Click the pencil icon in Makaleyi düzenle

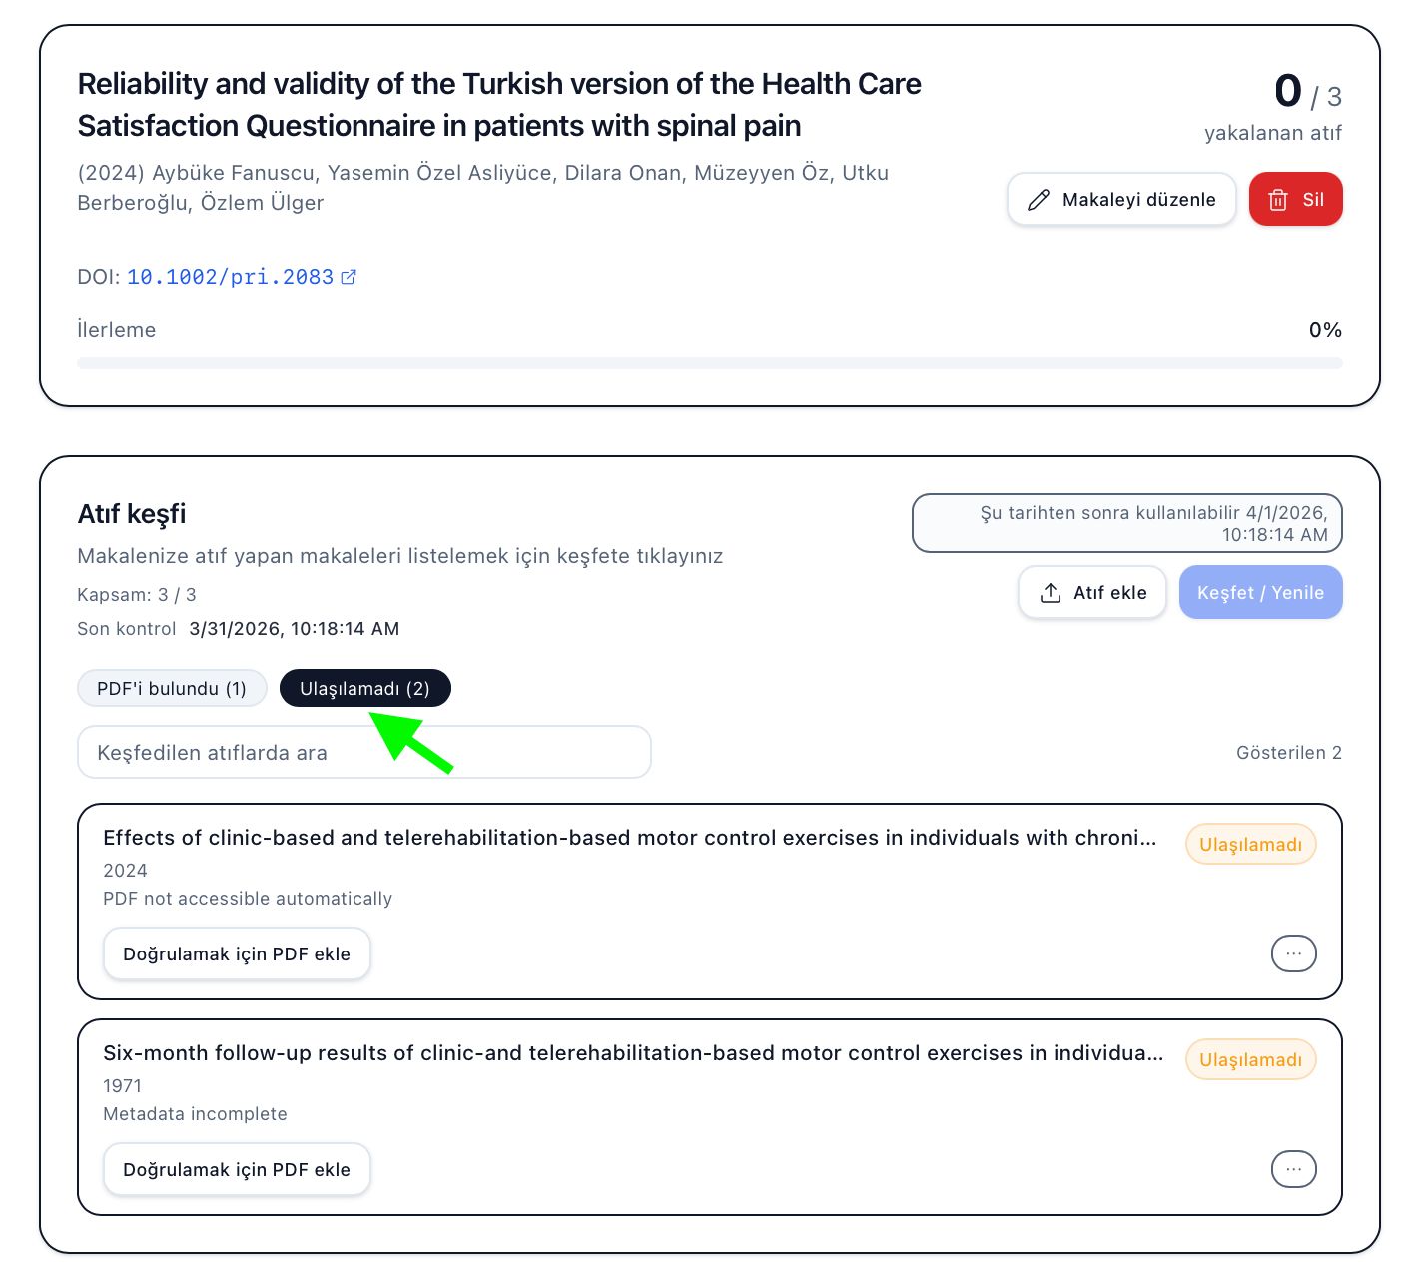click(1039, 200)
